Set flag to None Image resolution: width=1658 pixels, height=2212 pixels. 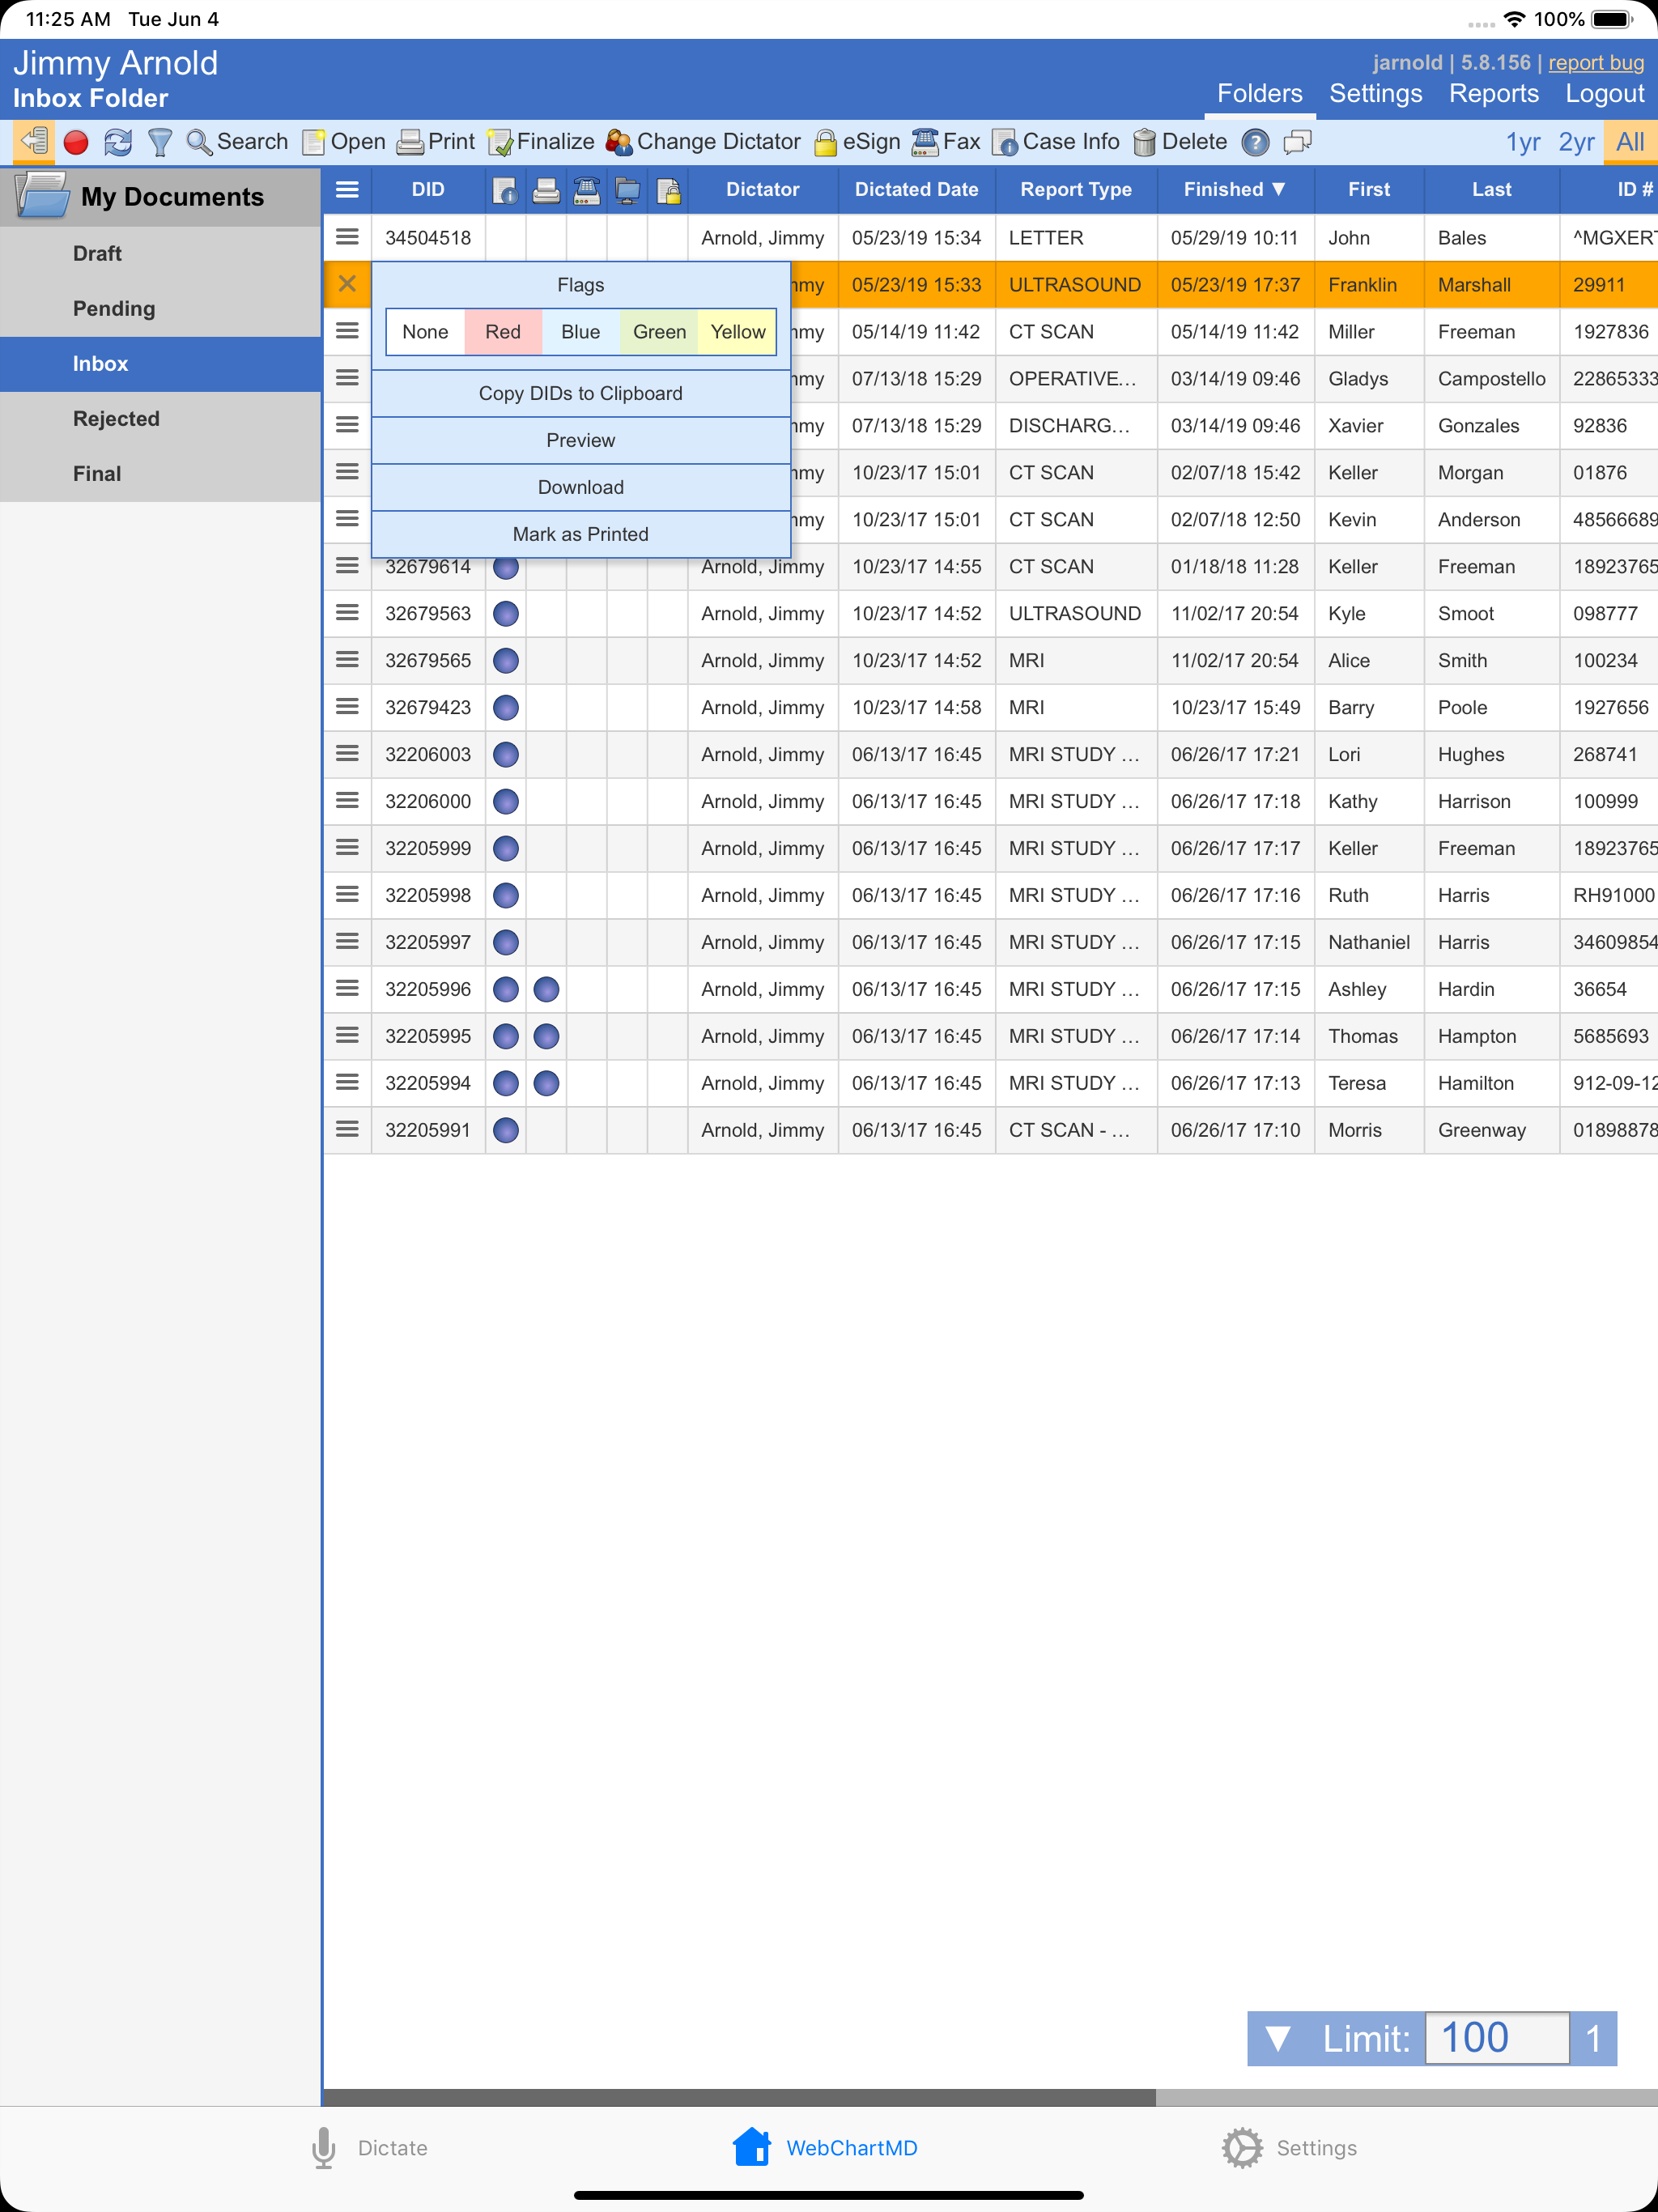coord(426,332)
